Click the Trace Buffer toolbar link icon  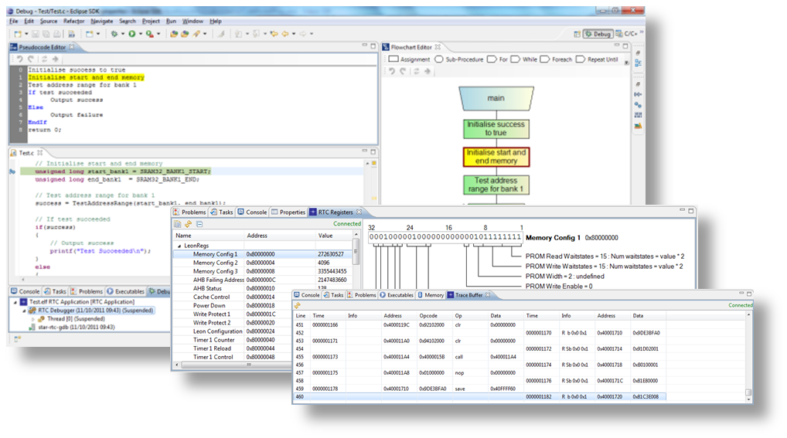click(298, 305)
